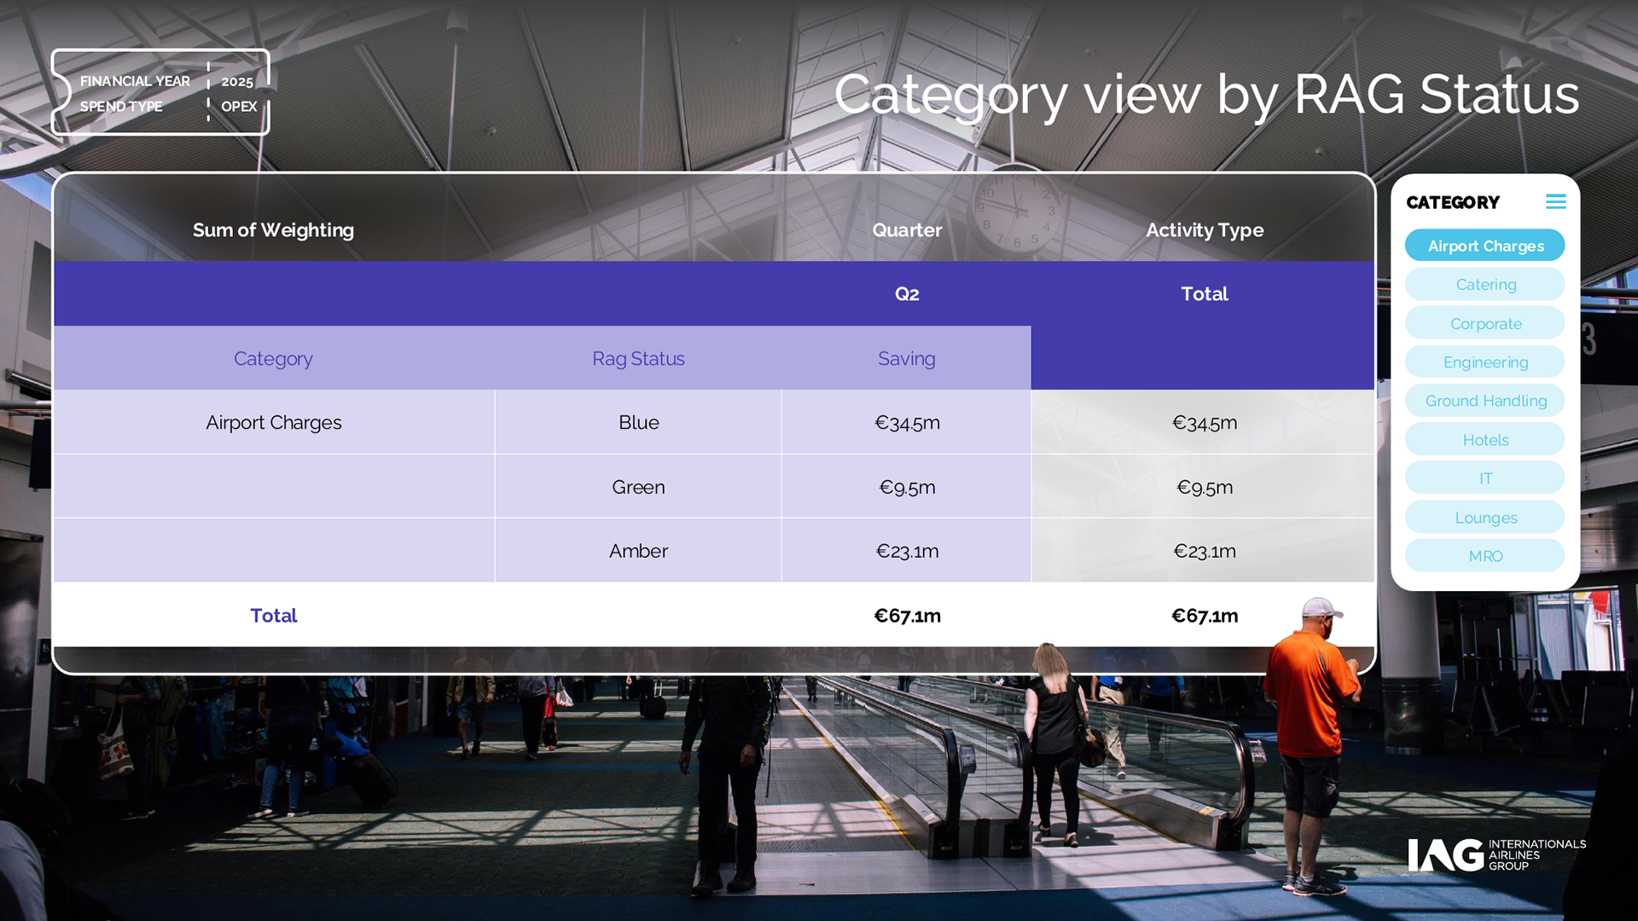Choose MRO from category list
Viewport: 1638px width, 921px height.
(x=1484, y=556)
